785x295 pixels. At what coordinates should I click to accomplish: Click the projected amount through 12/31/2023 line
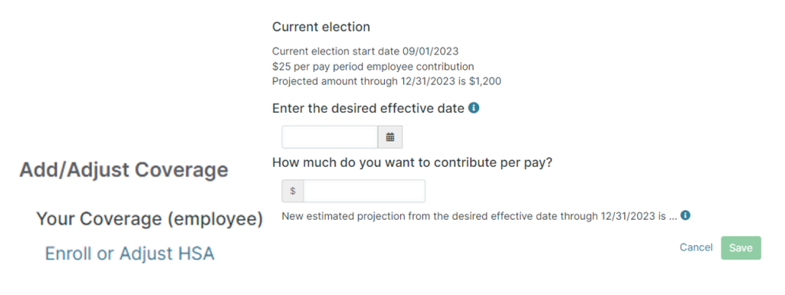click(x=386, y=81)
